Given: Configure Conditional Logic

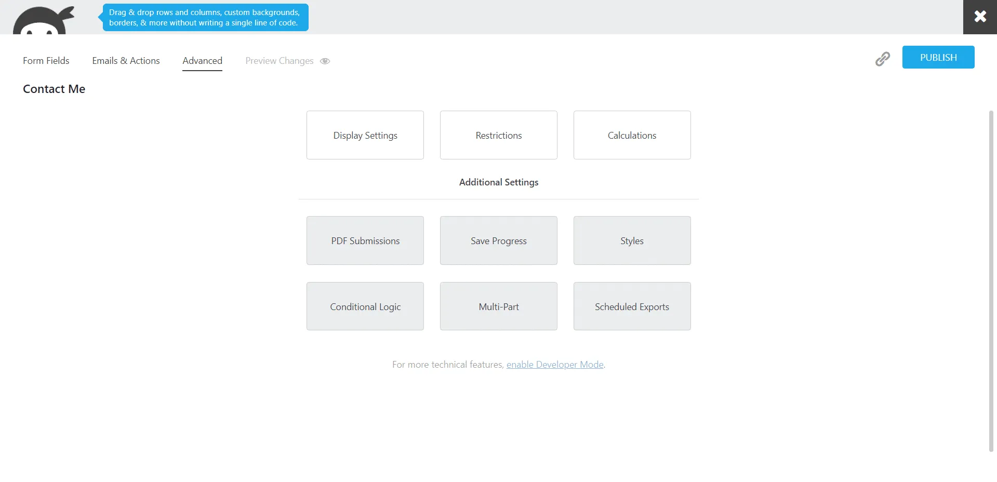Looking at the screenshot, I should (365, 306).
